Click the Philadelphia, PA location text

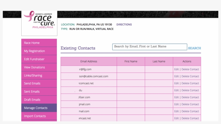point(94,24)
